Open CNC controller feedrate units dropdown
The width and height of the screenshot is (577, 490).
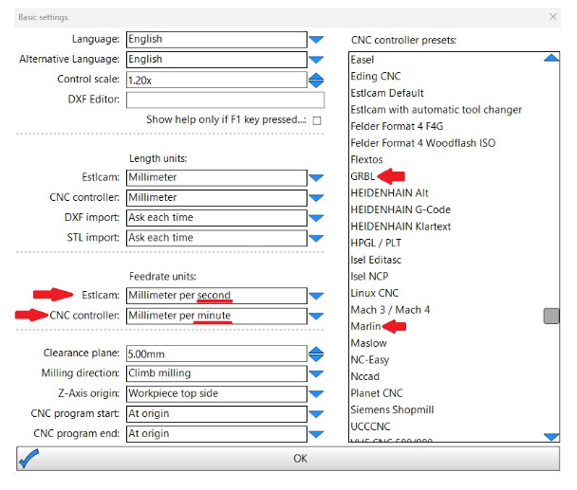pos(317,316)
